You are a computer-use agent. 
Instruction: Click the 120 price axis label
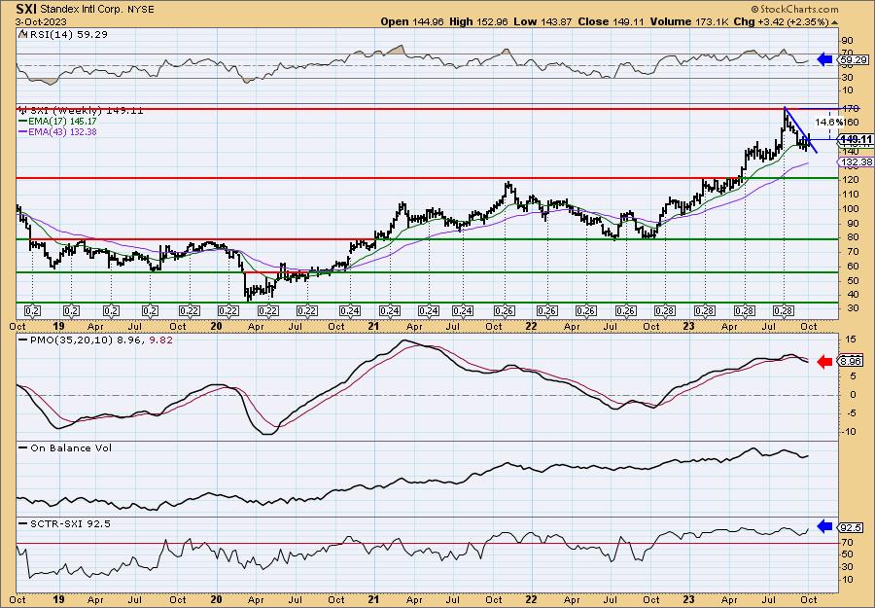pyautogui.click(x=852, y=180)
